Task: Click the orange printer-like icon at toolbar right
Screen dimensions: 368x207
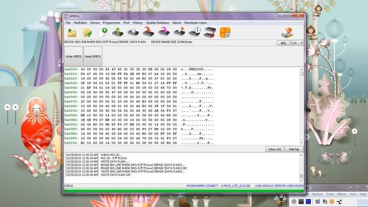Action: pos(287,33)
